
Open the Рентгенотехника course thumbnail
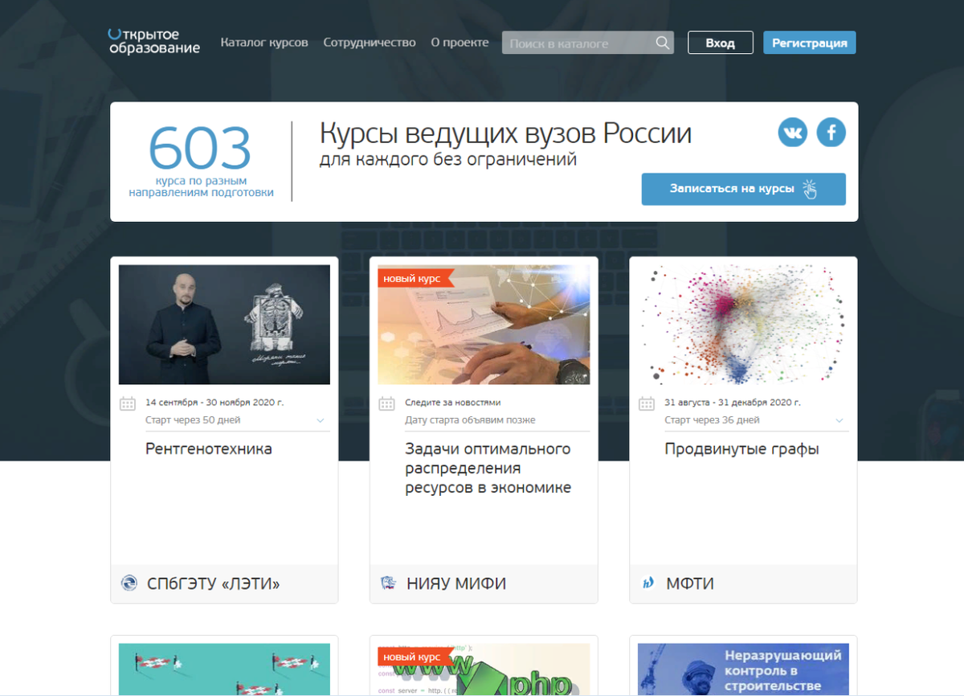pyautogui.click(x=224, y=325)
